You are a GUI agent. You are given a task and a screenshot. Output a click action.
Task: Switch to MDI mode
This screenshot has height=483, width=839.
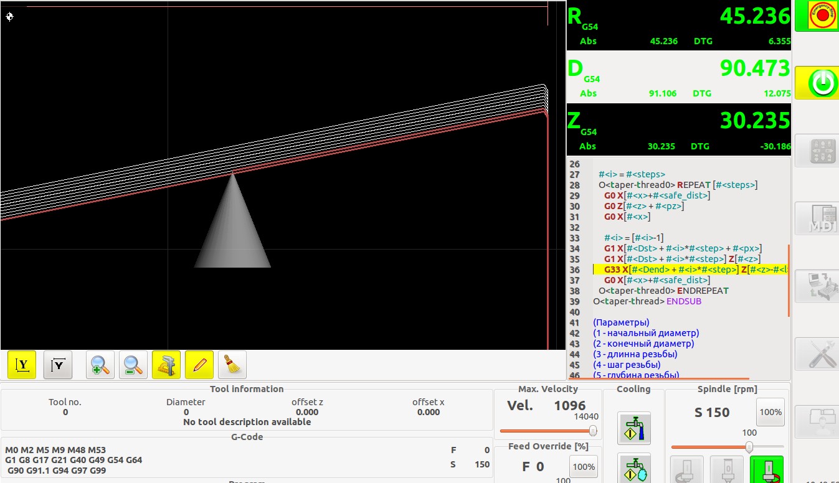tap(817, 218)
